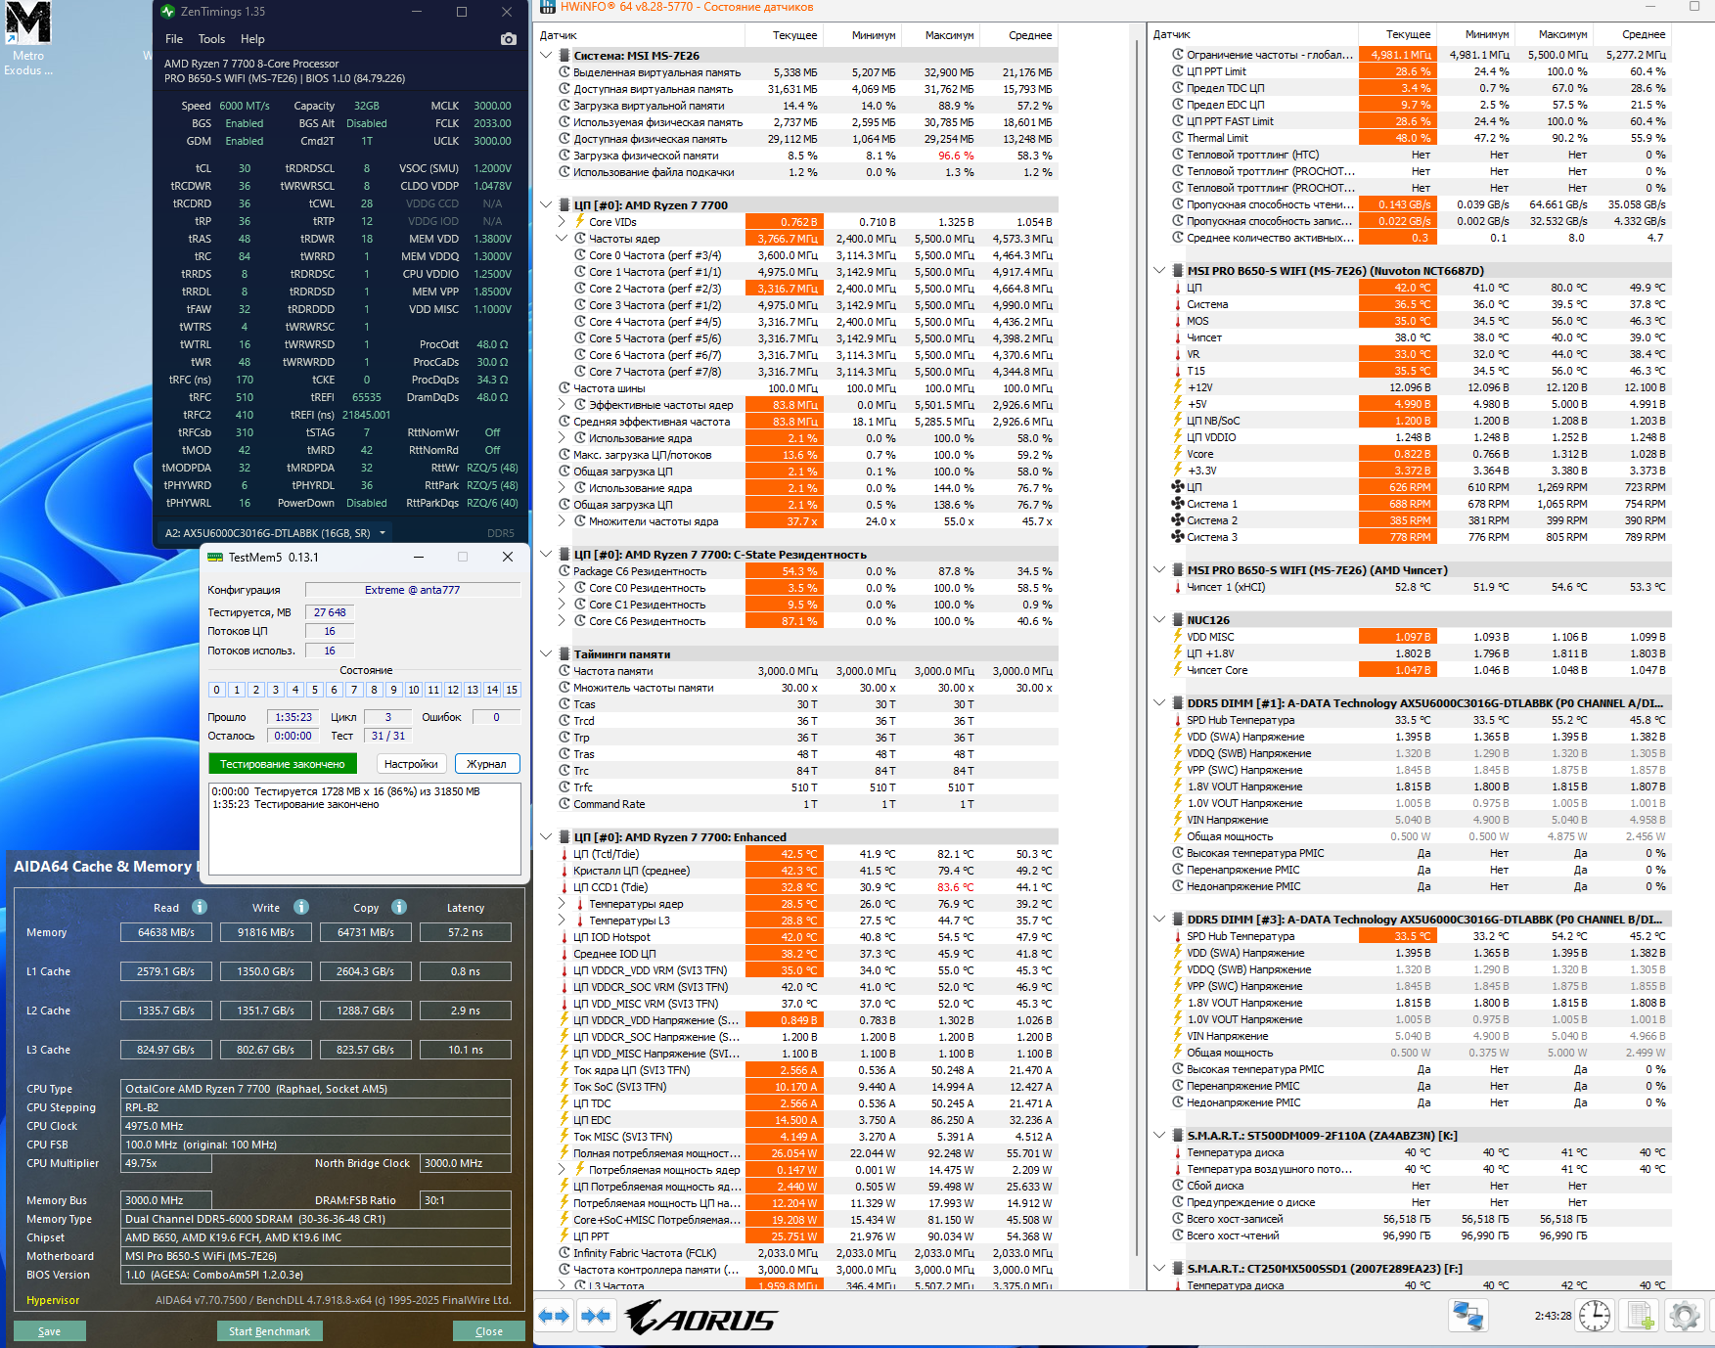Collapse the Система: MSI MS-7E26 group
The image size is (1715, 1348).
(546, 56)
